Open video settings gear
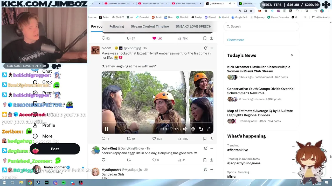332x186 pixels. point(193,129)
